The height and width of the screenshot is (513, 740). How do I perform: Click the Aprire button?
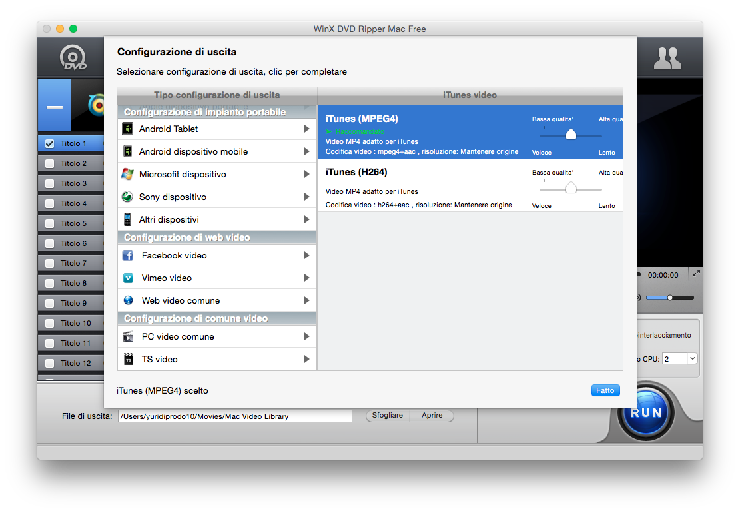click(432, 415)
